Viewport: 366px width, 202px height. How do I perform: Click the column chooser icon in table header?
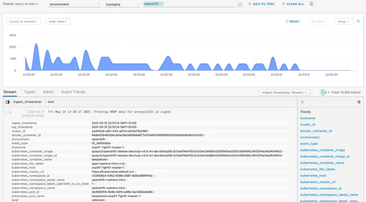(7, 102)
